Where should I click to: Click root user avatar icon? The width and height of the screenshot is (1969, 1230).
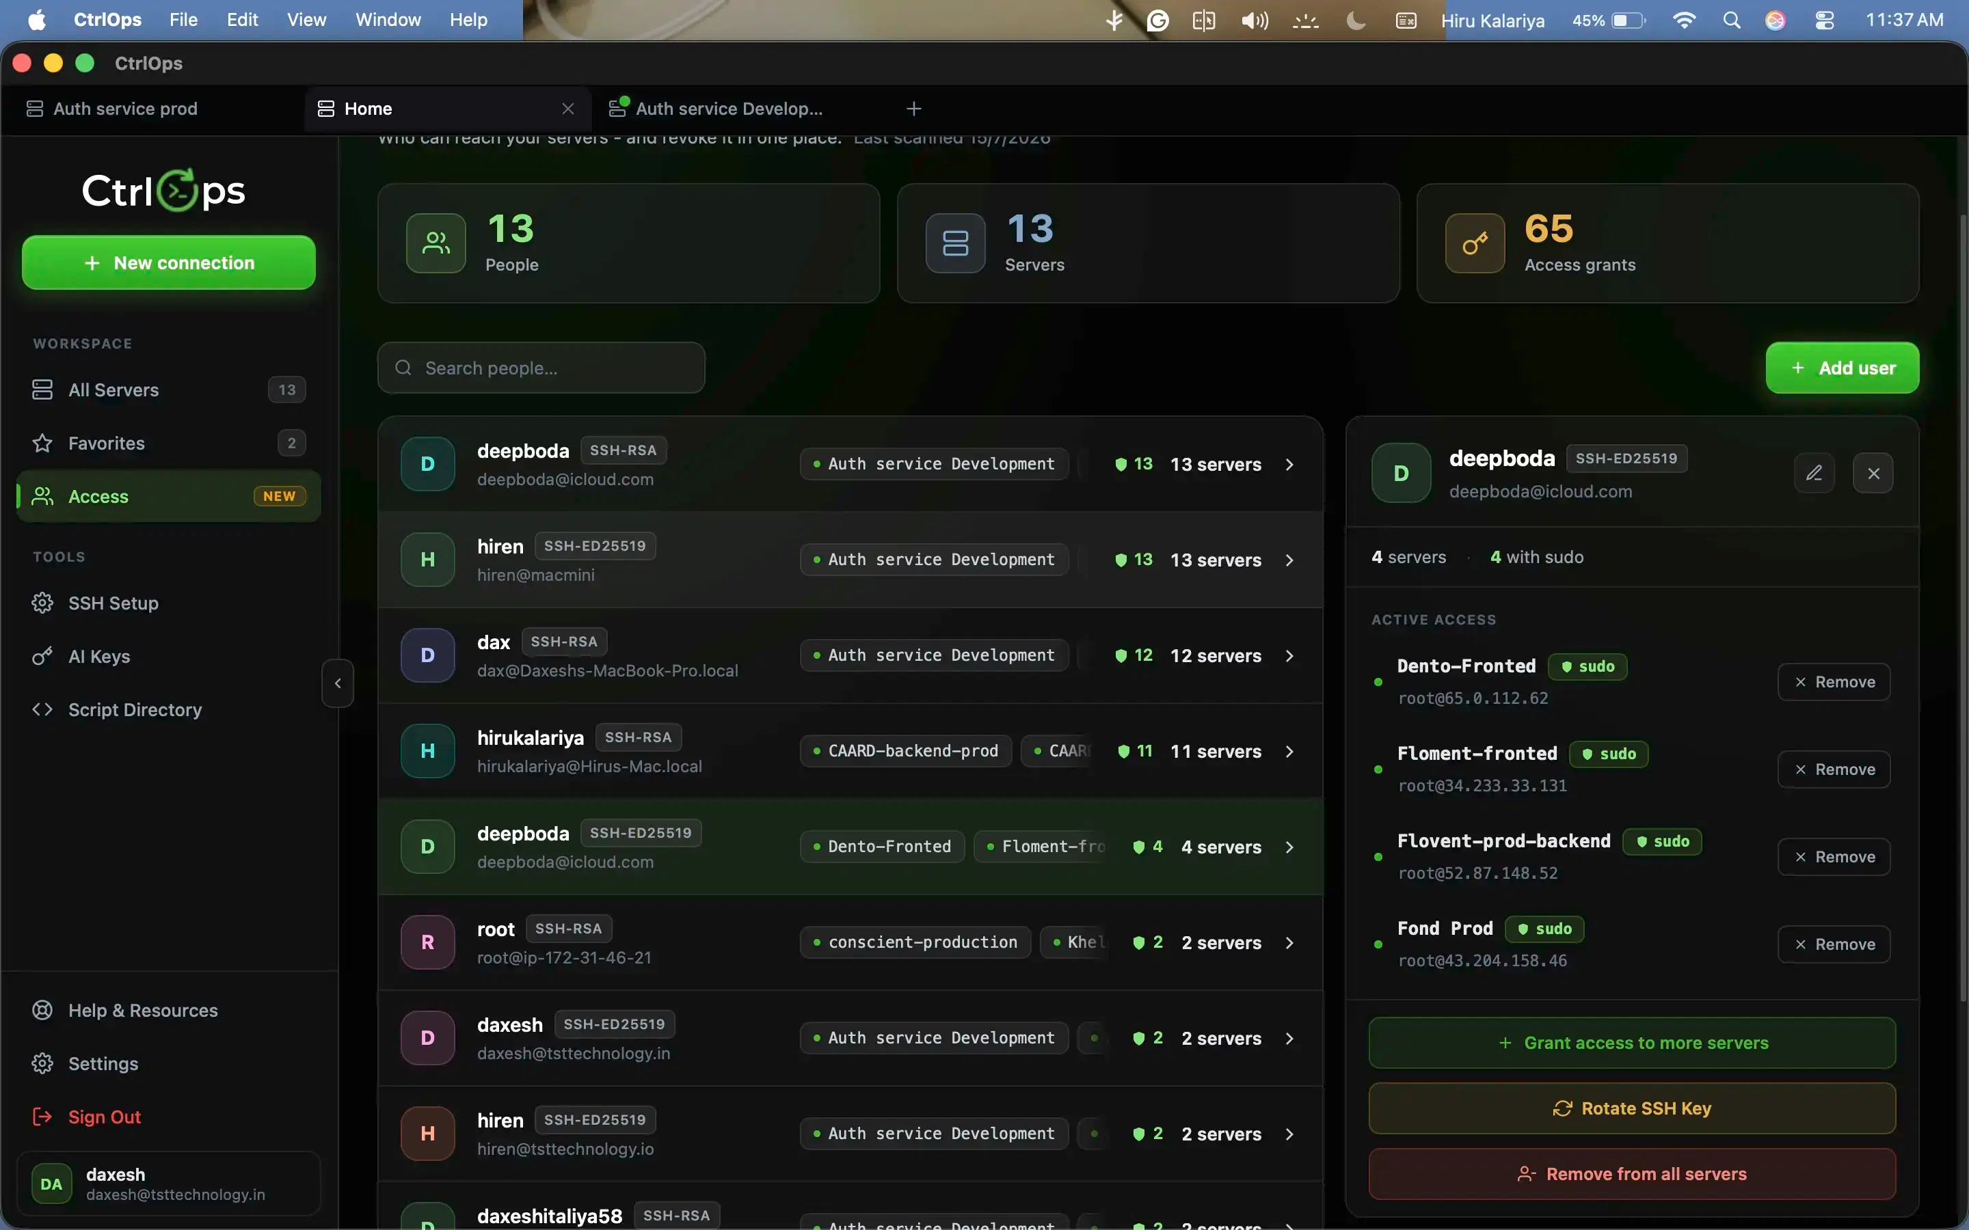click(427, 942)
